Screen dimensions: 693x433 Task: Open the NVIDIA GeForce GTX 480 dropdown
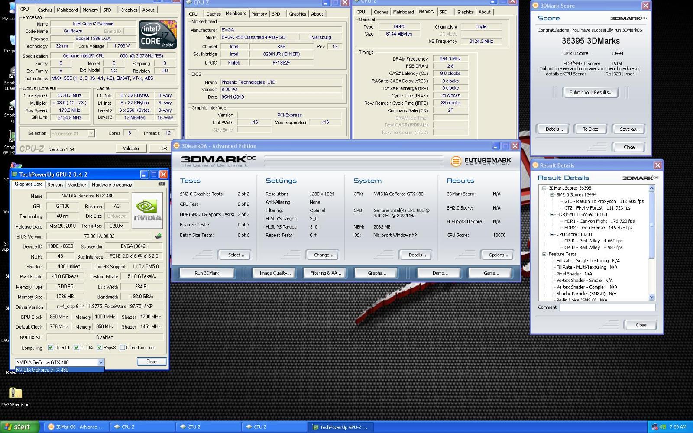[x=100, y=362]
